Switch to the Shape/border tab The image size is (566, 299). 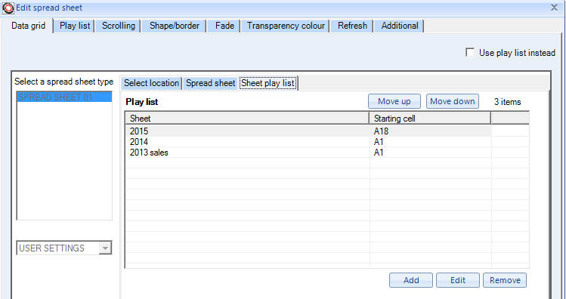pos(175,26)
